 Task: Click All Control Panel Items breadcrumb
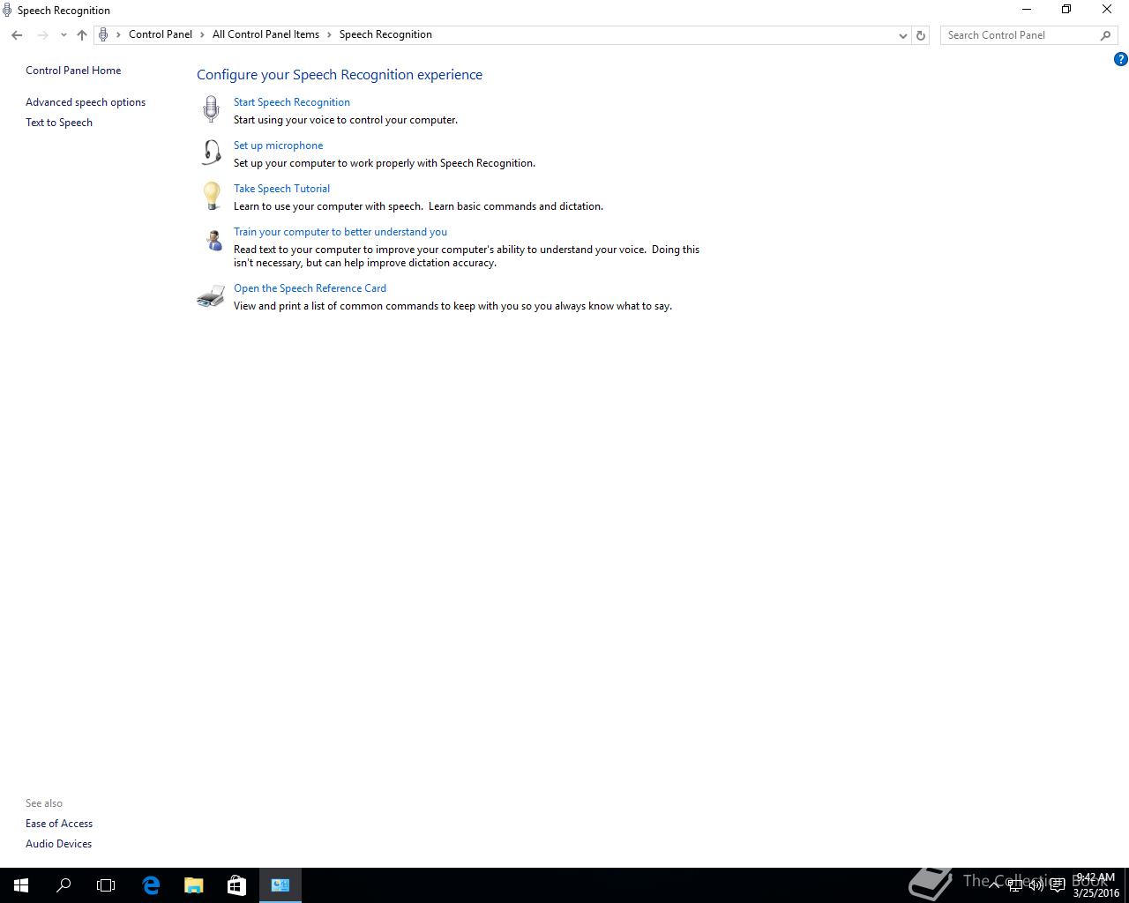click(x=265, y=34)
